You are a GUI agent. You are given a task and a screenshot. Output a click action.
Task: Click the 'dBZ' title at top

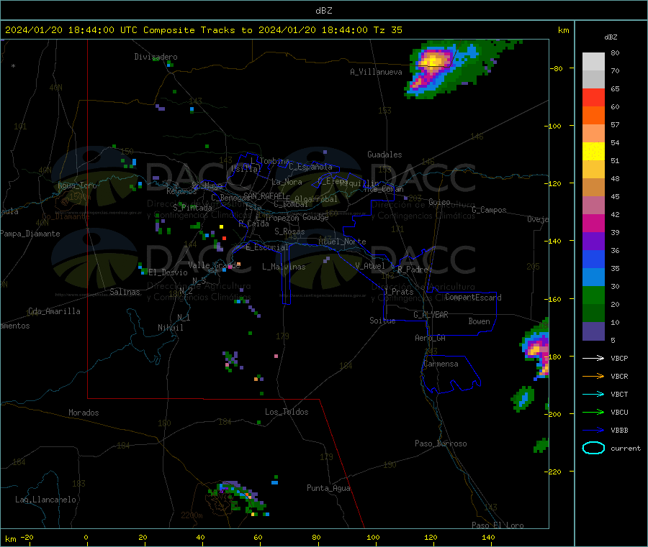[x=323, y=11]
